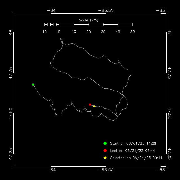
Task: Click the green legend circle icon
Action: [105, 143]
